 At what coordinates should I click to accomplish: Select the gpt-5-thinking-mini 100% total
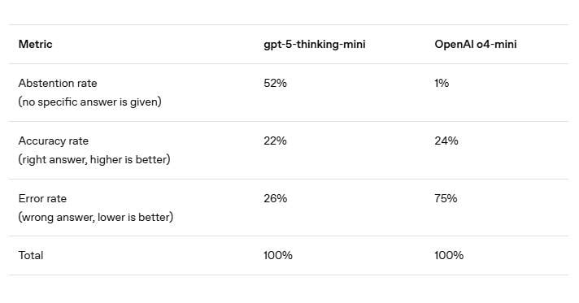(x=277, y=255)
